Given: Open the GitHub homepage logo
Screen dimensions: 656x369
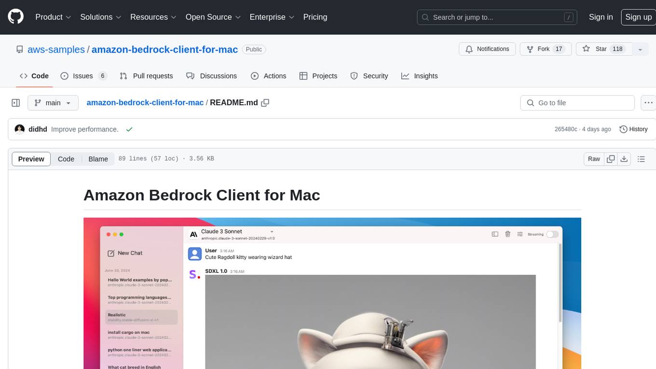Looking at the screenshot, I should pos(15,17).
